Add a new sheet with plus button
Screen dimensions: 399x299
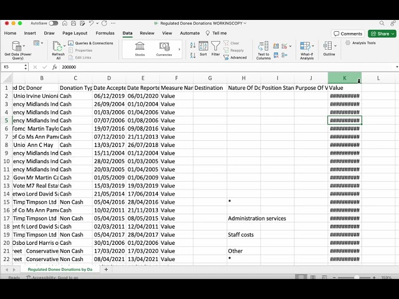(106, 269)
